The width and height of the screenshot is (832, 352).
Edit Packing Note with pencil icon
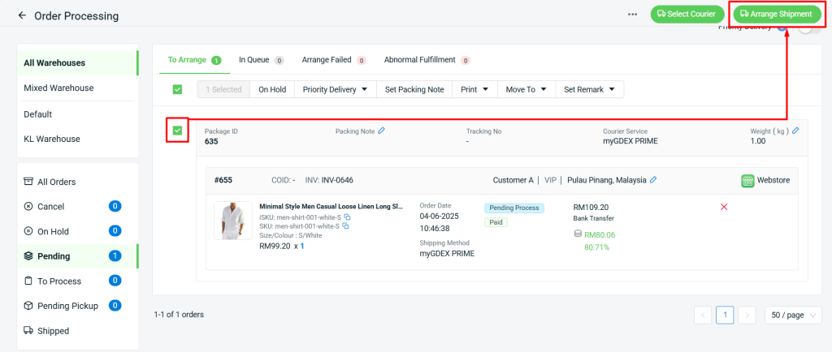tap(382, 131)
